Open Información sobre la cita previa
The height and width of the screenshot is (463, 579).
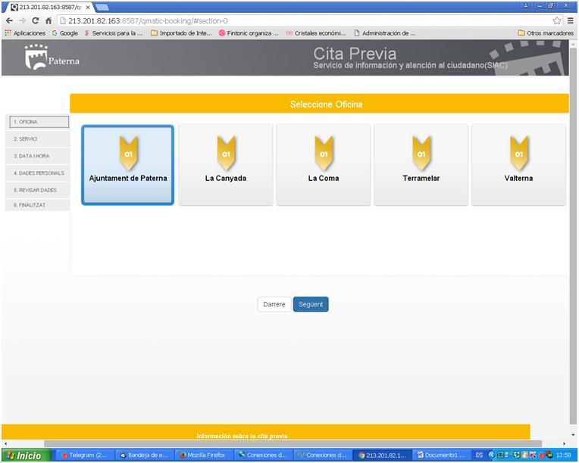tap(242, 436)
